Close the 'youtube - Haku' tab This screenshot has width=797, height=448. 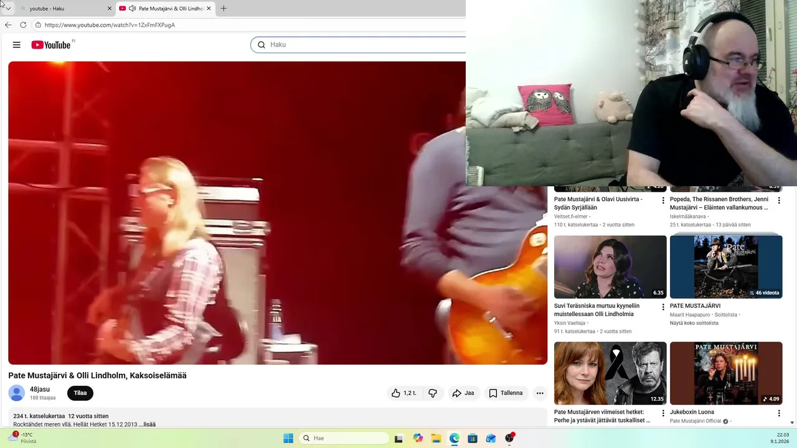(x=110, y=9)
